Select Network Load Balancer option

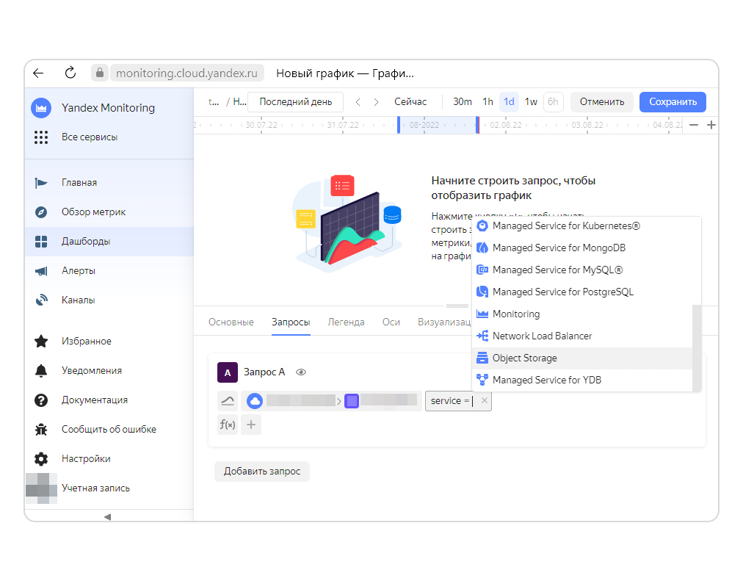[582, 336]
